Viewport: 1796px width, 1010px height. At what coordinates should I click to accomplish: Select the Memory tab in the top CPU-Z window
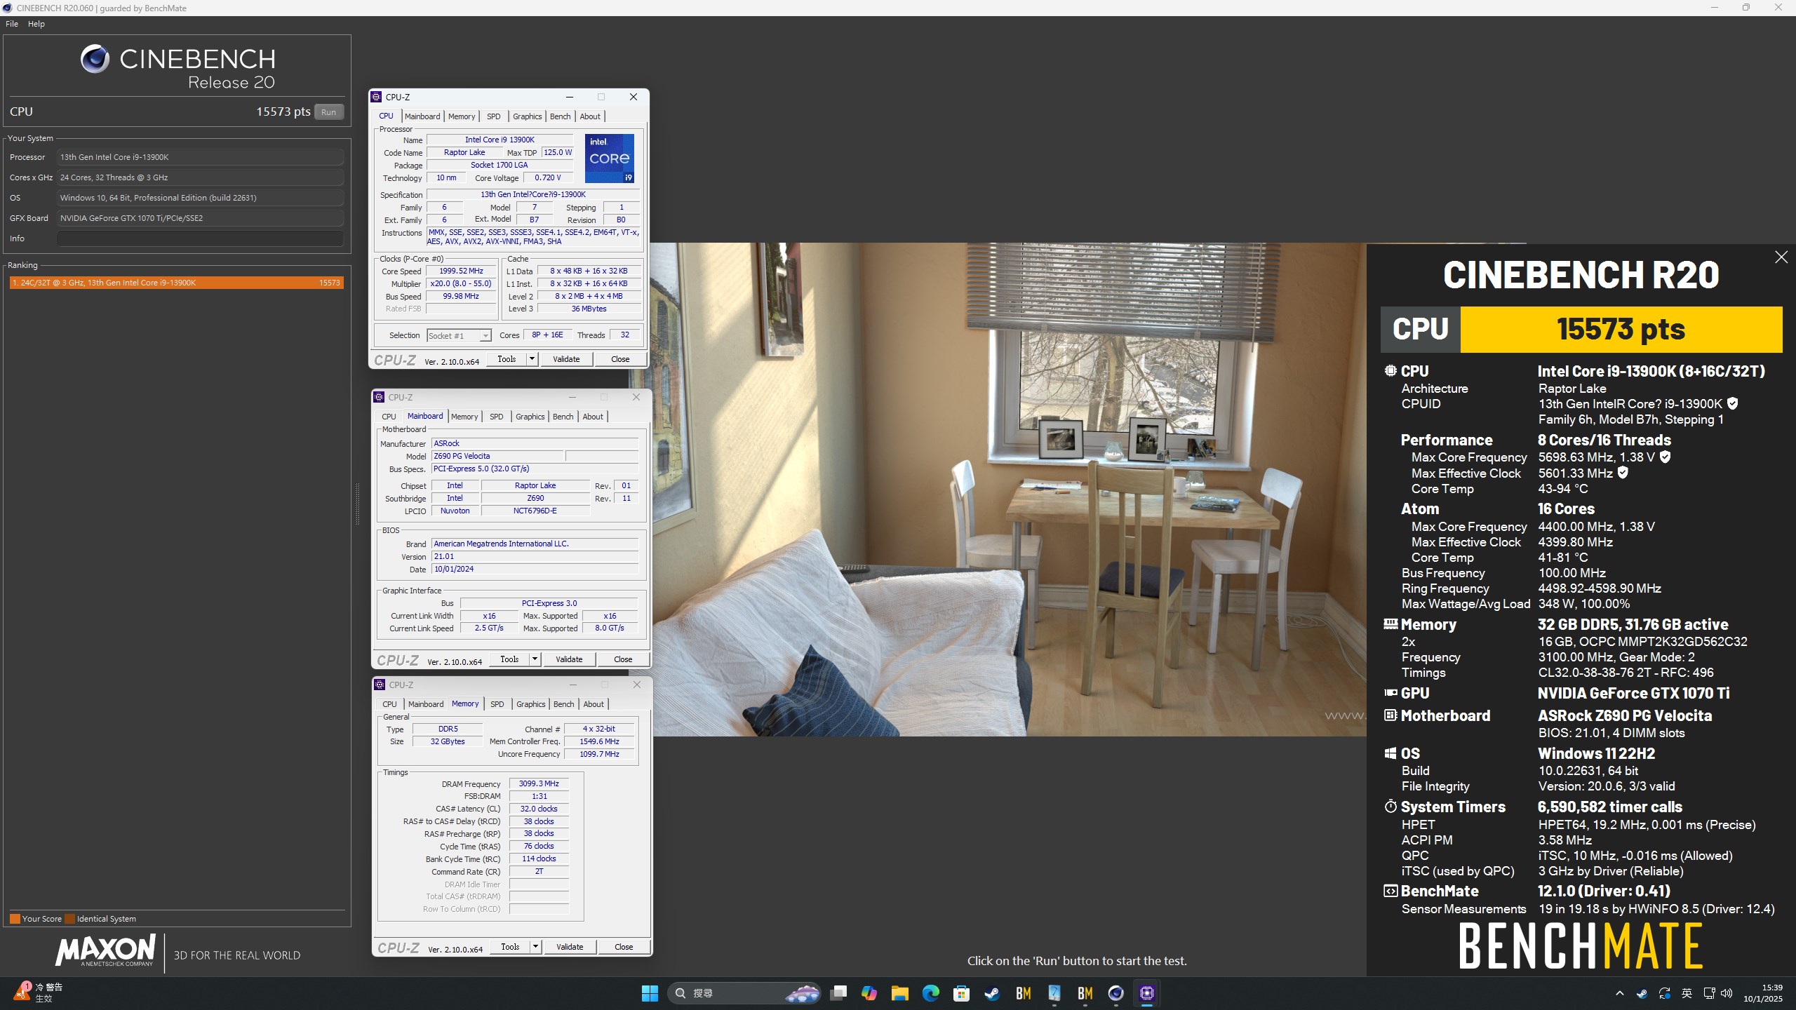[x=462, y=116]
